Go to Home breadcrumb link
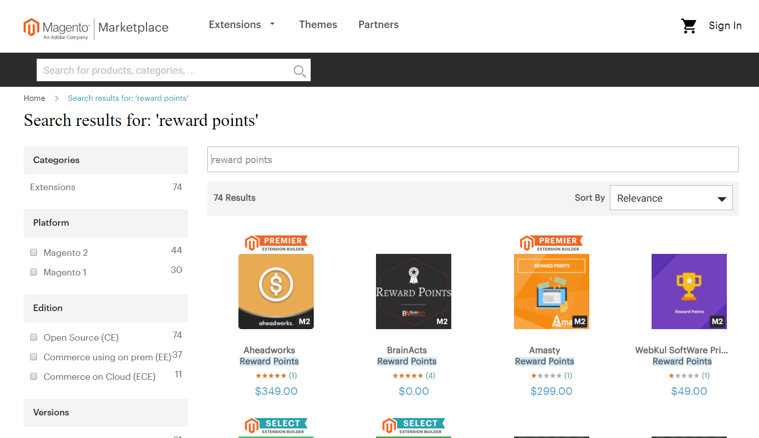Image resolution: width=759 pixels, height=438 pixels. pos(34,98)
